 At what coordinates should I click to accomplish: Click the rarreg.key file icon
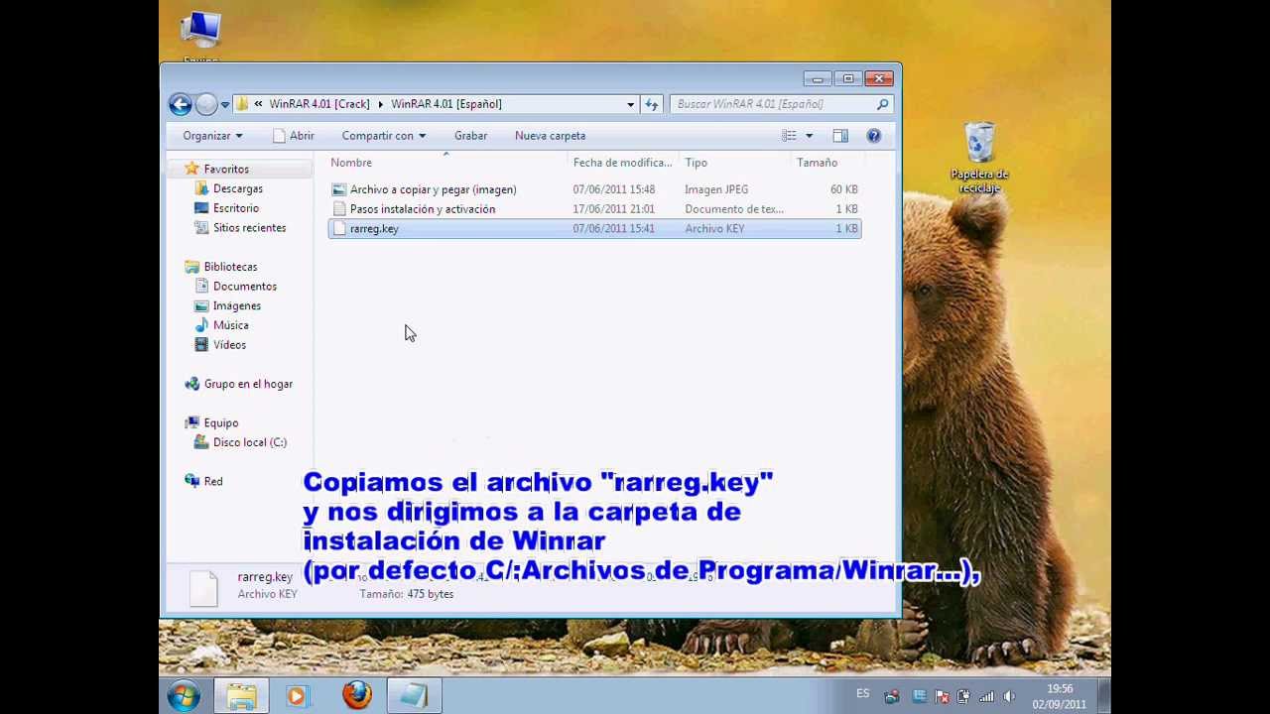click(x=339, y=229)
